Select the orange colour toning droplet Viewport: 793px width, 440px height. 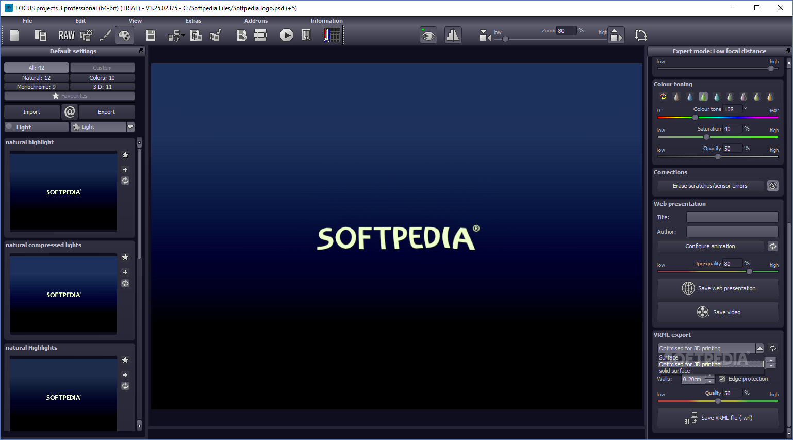point(770,96)
